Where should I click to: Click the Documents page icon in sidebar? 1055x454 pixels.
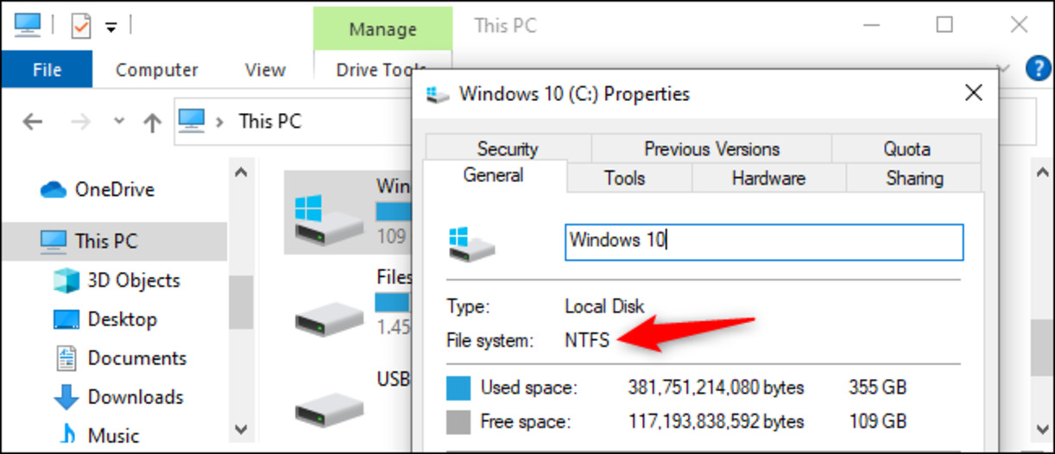[66, 358]
